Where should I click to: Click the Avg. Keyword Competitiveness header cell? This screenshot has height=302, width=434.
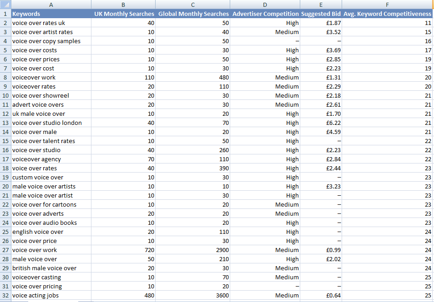[x=387, y=14]
